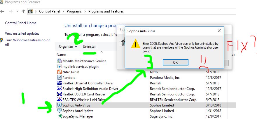257x119 pixels.
Task: Click the shield icon beside Windows features
Action: coord(1,40)
